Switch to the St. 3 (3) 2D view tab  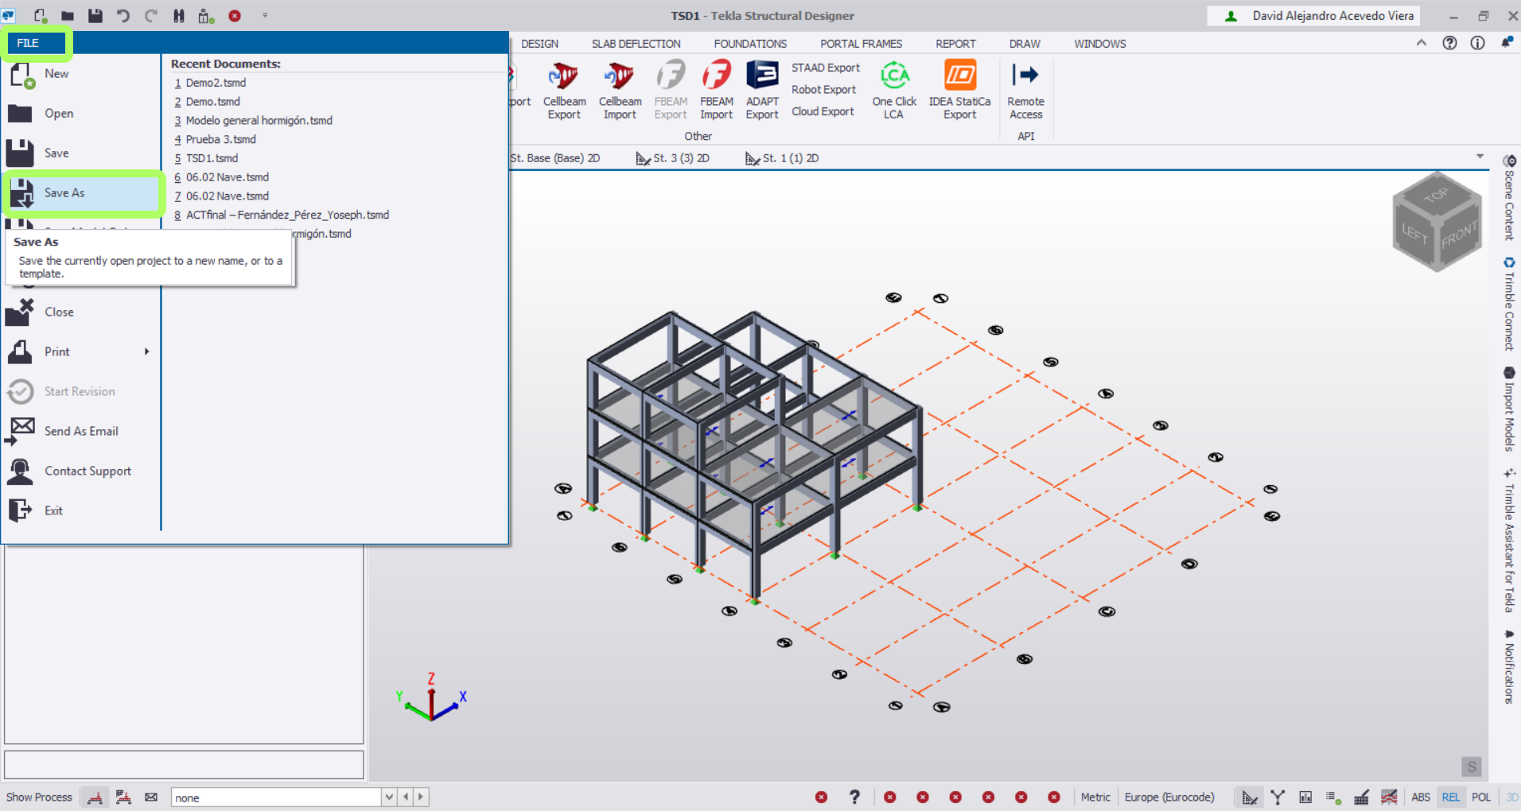[673, 158]
